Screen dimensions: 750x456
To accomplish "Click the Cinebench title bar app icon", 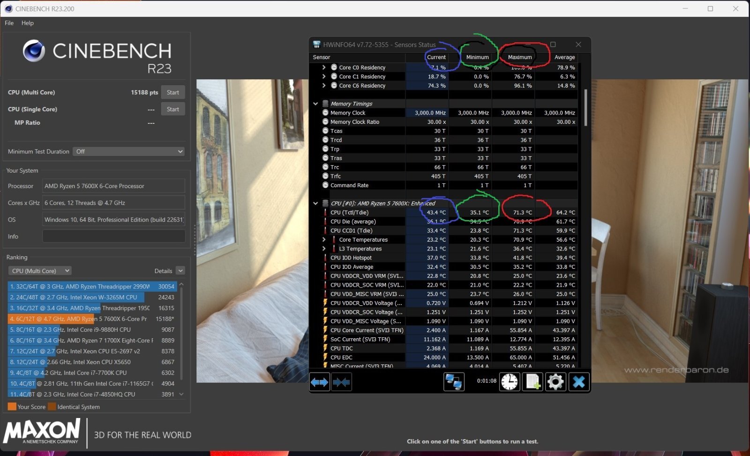I will click(8, 8).
